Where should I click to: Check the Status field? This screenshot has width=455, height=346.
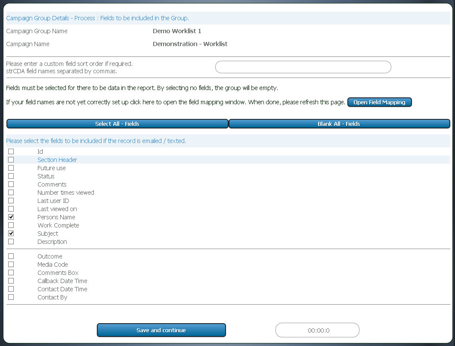11,176
